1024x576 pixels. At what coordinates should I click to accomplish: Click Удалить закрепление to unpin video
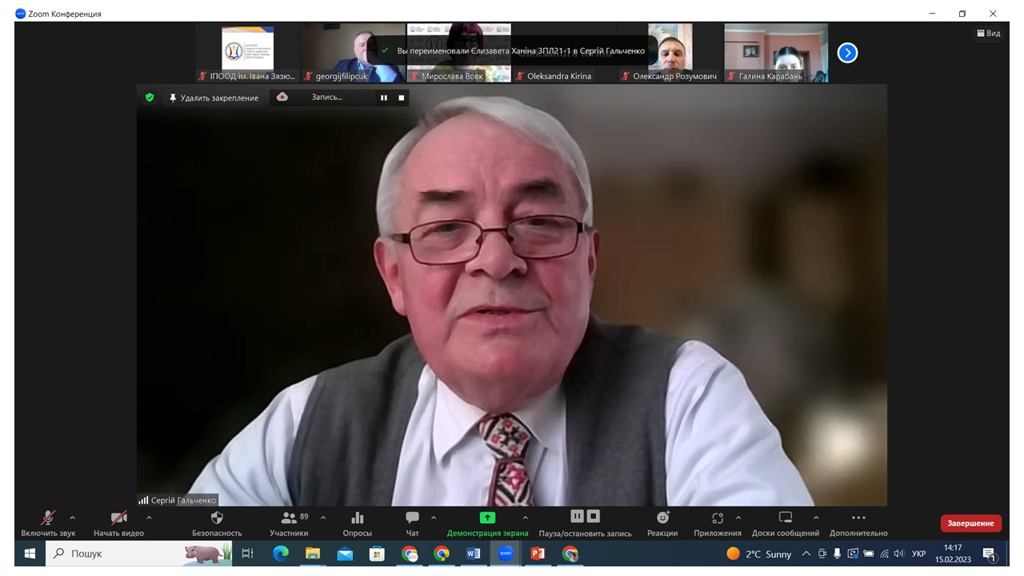[213, 98]
